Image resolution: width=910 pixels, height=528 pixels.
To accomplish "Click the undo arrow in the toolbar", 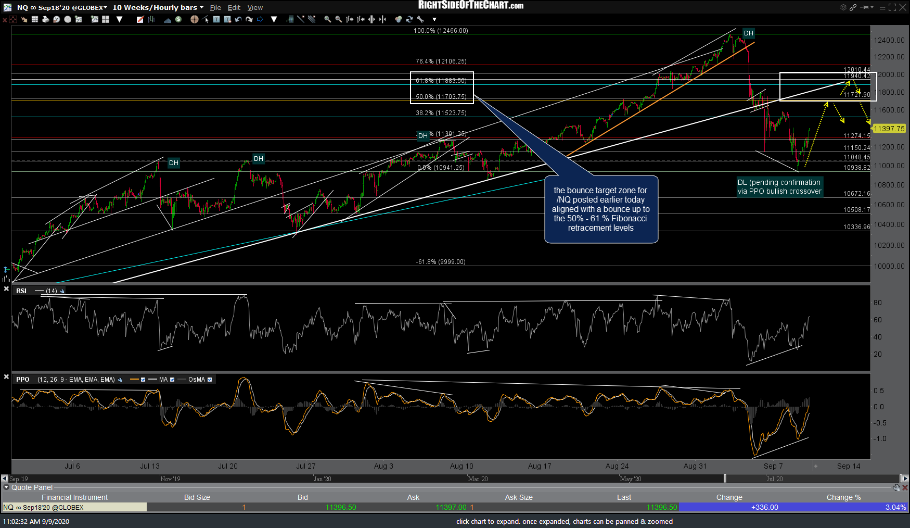I will (238, 19).
